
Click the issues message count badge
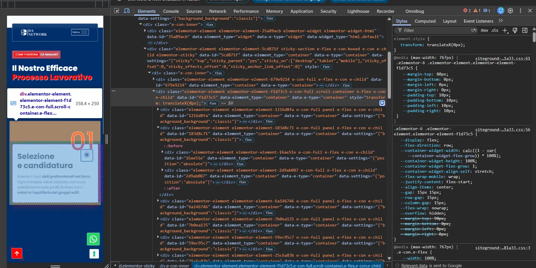[x=487, y=11]
